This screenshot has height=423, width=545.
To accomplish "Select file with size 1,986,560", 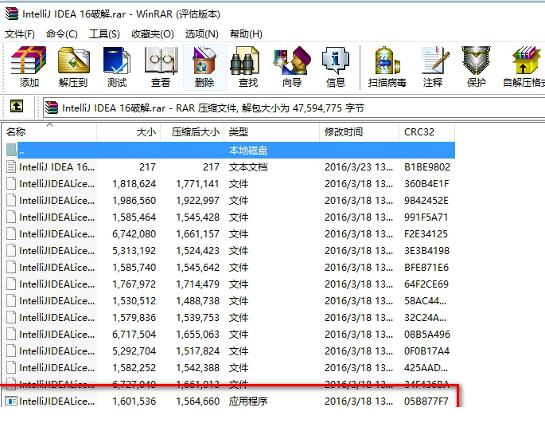I will coord(230,200).
